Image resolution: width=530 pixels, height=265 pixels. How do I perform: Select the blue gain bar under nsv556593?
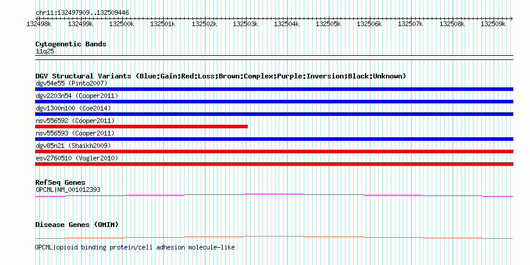pyautogui.click(x=274, y=139)
